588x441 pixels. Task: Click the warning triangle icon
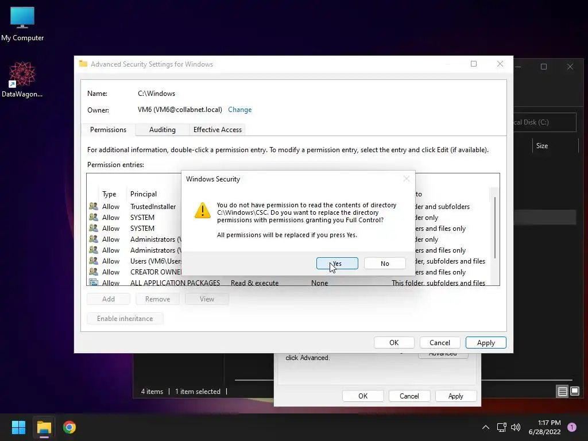click(203, 210)
